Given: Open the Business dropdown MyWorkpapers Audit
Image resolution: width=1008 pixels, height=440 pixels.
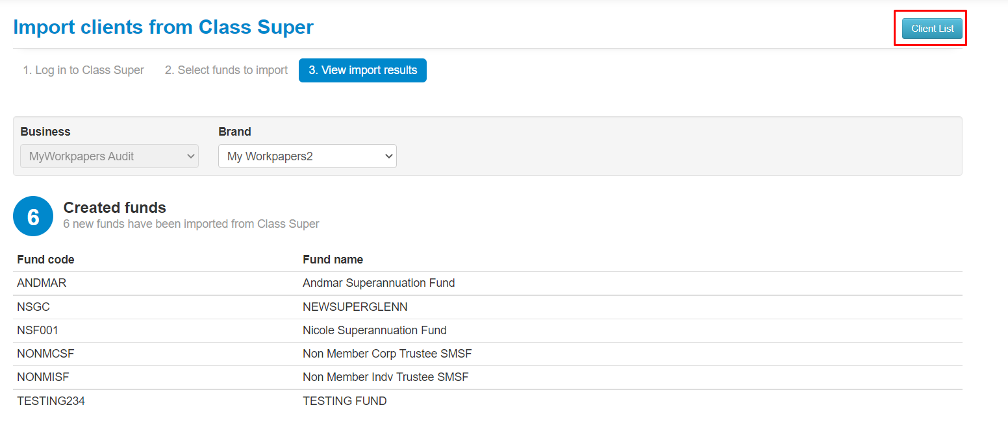Looking at the screenshot, I should point(109,156).
